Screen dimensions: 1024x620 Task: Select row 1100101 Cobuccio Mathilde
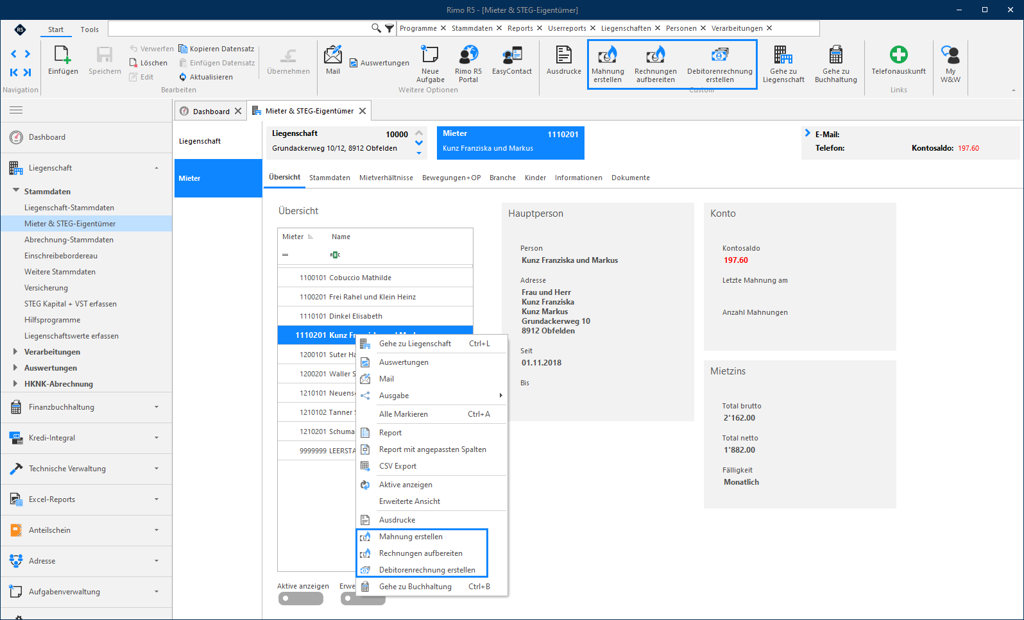pyautogui.click(x=375, y=278)
